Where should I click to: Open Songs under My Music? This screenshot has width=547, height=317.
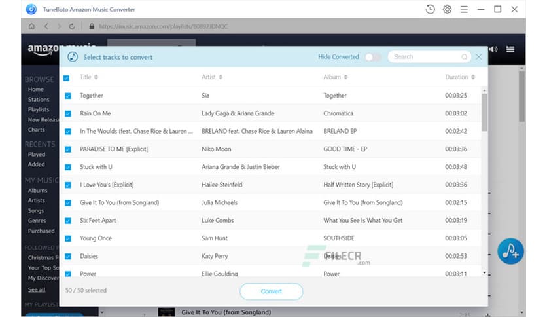point(36,210)
